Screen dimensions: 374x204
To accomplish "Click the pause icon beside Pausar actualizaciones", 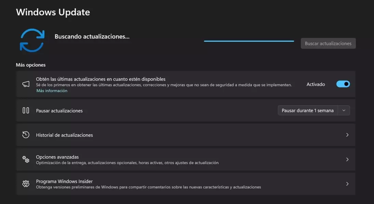I will (26, 111).
